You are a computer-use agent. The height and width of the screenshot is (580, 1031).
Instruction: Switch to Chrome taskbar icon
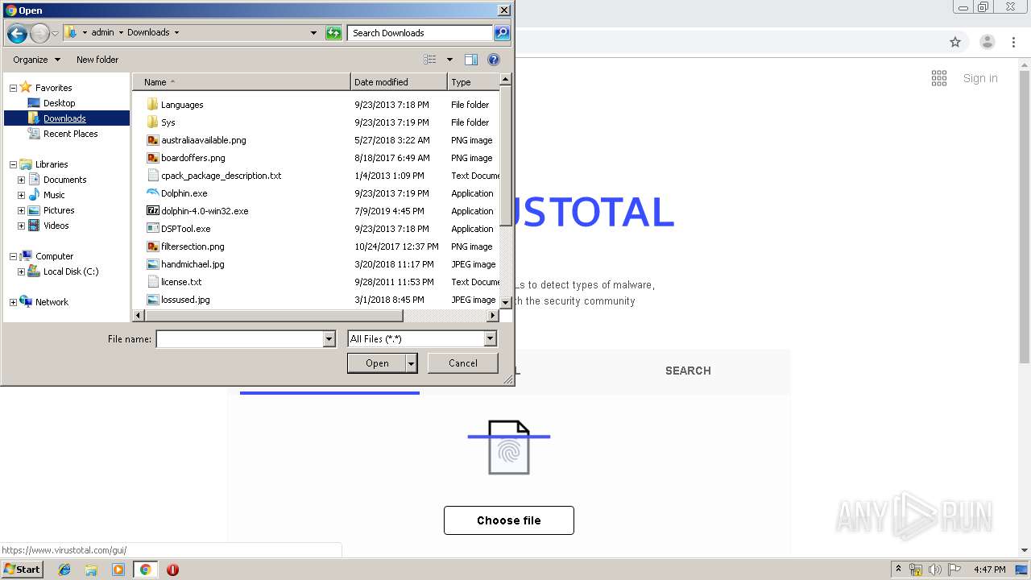tap(145, 570)
